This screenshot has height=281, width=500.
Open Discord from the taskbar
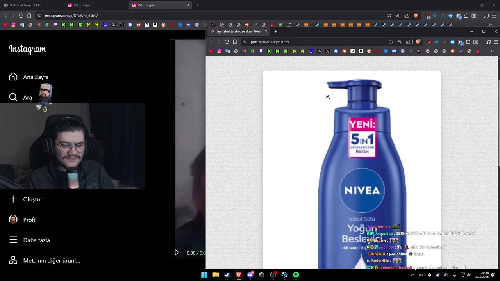pyautogui.click(x=250, y=275)
